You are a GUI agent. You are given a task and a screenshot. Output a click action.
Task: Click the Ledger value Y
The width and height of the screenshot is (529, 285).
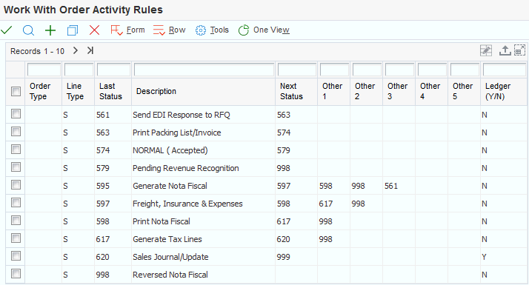(484, 257)
